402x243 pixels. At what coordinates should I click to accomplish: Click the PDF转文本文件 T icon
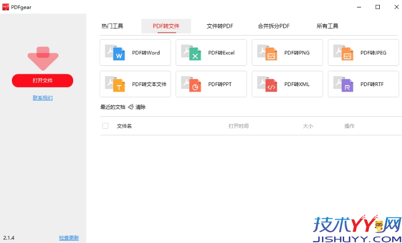coord(115,84)
